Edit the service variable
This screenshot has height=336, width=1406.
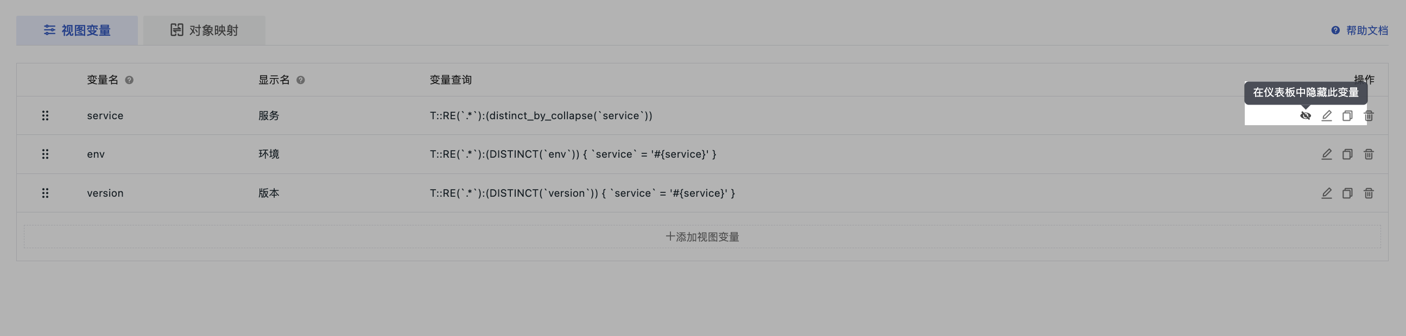[x=1326, y=115]
